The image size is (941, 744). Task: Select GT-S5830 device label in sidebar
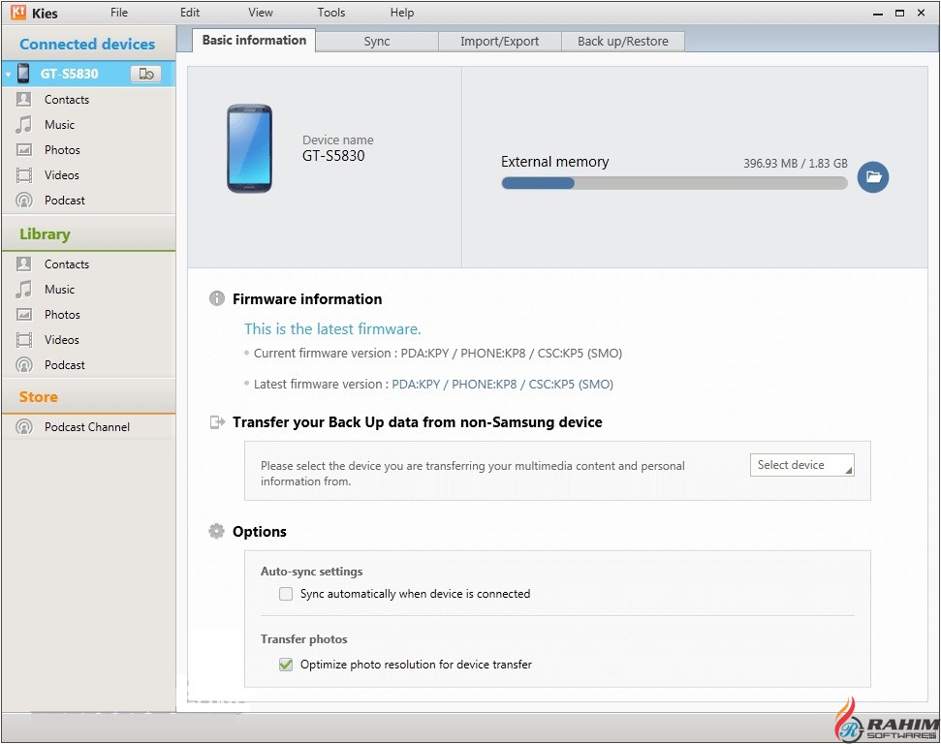(69, 74)
